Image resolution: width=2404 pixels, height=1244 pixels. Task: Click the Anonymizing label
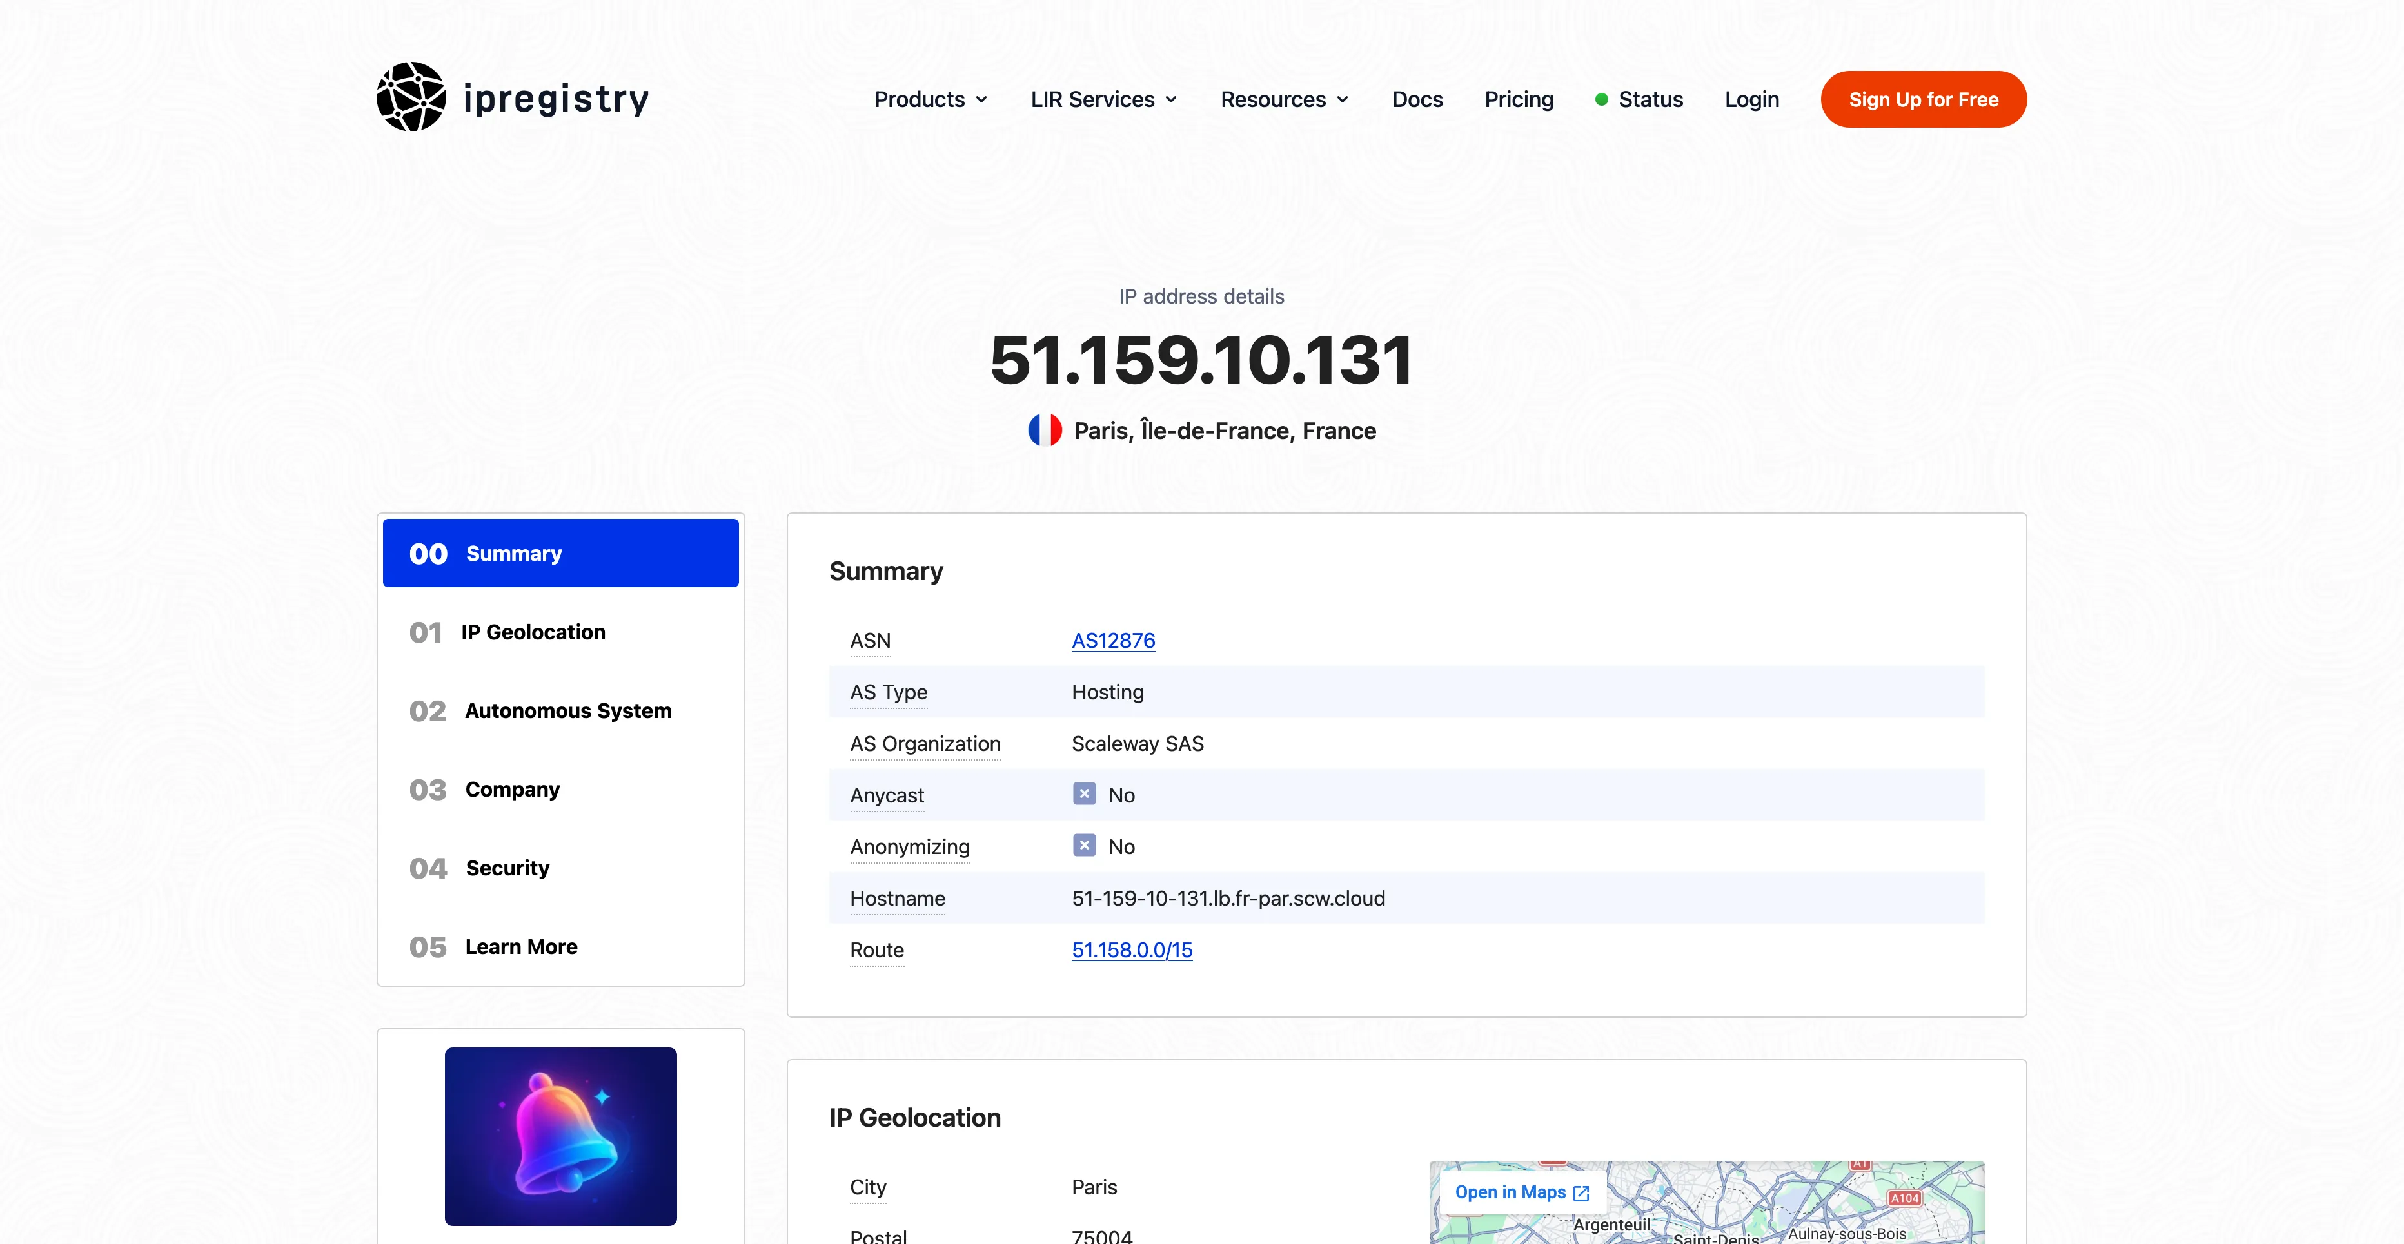910,847
